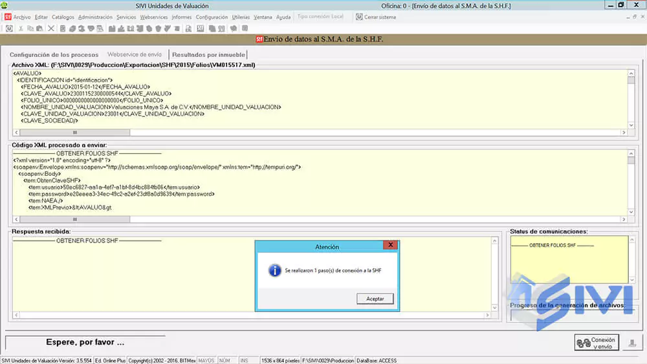This screenshot has width=647, height=364.
Task: Close the Atención dialog with red X
Action: tap(390, 245)
